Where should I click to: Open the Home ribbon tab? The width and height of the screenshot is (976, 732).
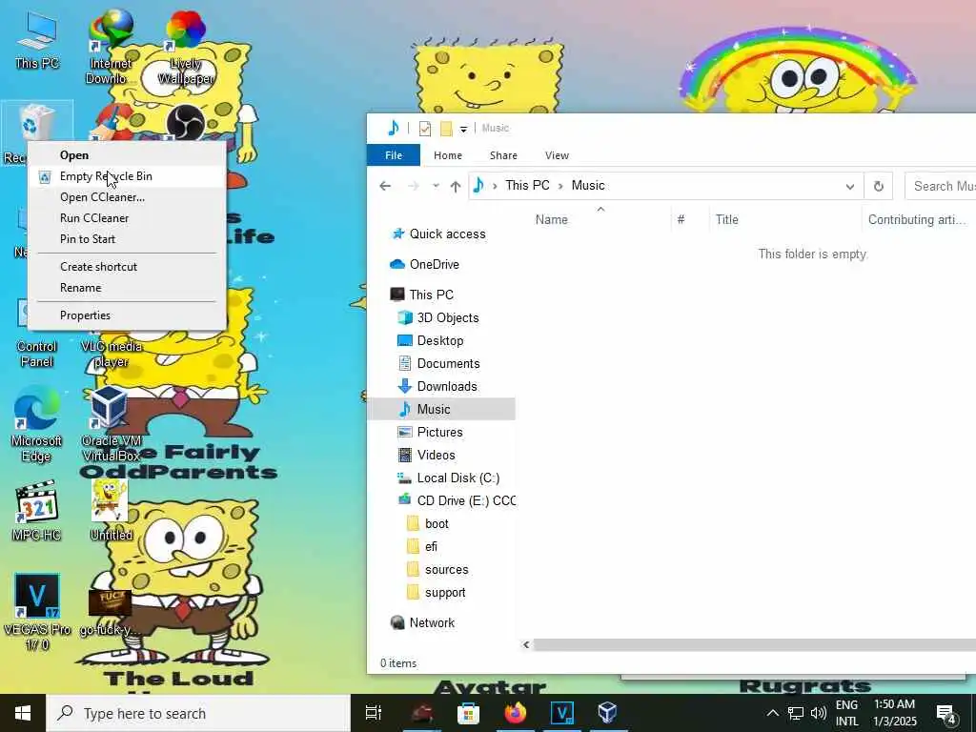(448, 155)
